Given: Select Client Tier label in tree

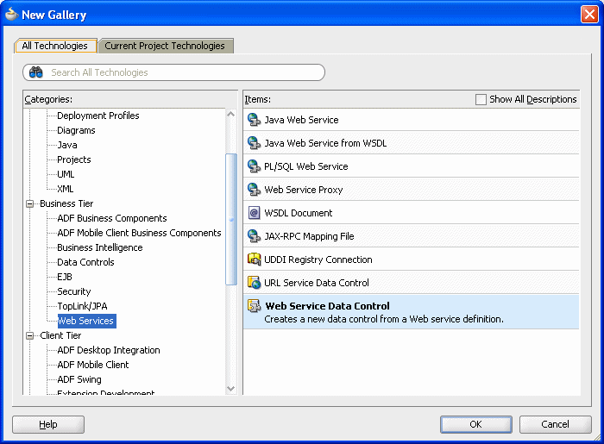Looking at the screenshot, I should (x=60, y=335).
